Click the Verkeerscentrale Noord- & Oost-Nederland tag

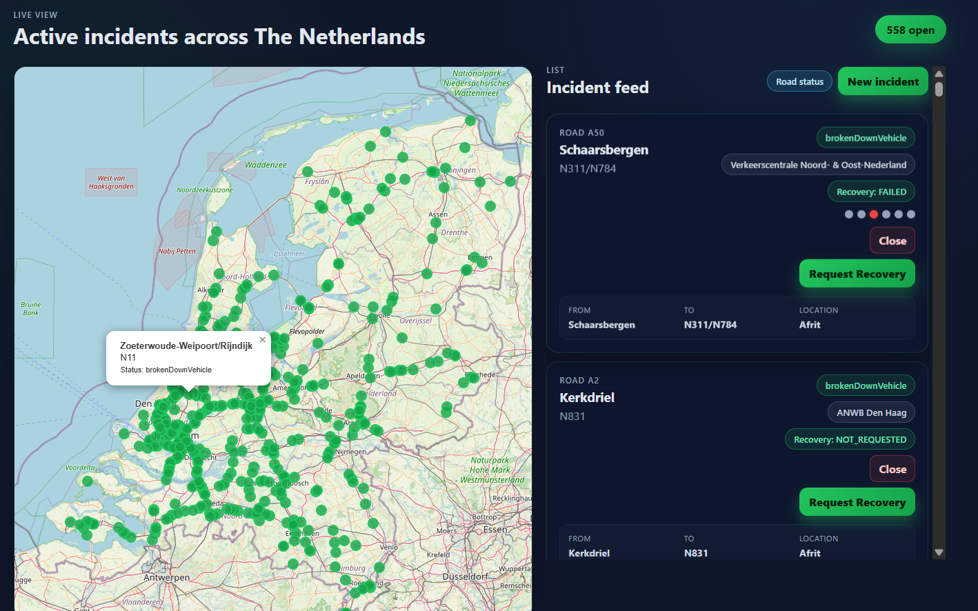coord(818,165)
